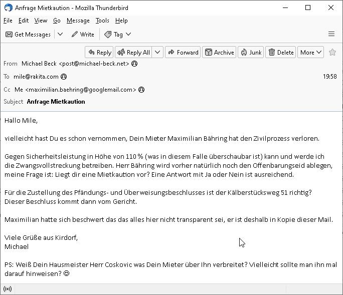Open the Edit menu
343x295 pixels.
[x=24, y=21]
